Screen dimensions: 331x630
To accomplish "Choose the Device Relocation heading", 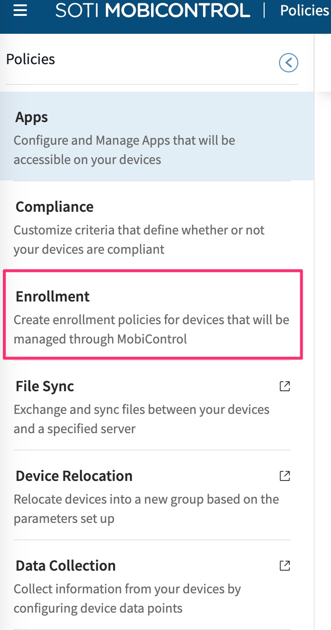I will click(x=74, y=476).
